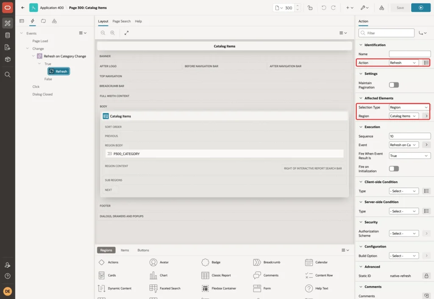Image resolution: width=434 pixels, height=299 pixels.
Task: Go to the selected Region arrow
Action: [x=426, y=116]
